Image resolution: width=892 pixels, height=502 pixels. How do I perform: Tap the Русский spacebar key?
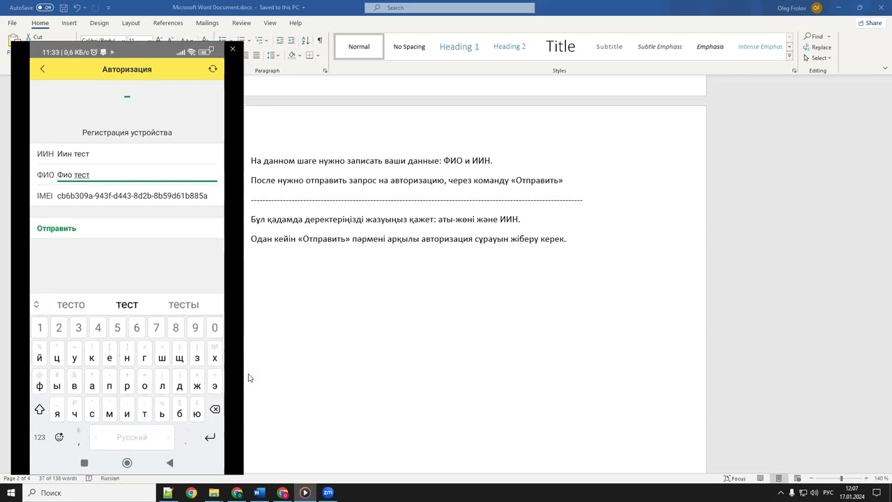coord(132,437)
